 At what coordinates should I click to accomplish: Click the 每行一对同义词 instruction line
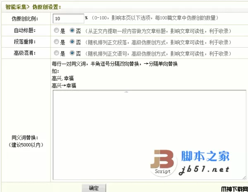click(114, 64)
